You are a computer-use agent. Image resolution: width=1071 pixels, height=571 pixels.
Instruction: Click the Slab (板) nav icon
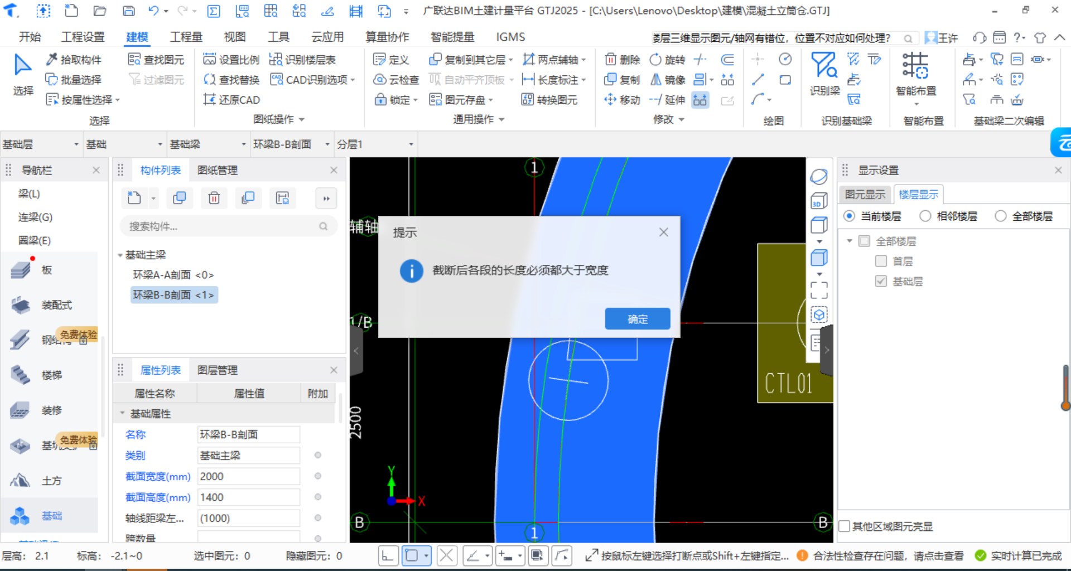[21, 270]
